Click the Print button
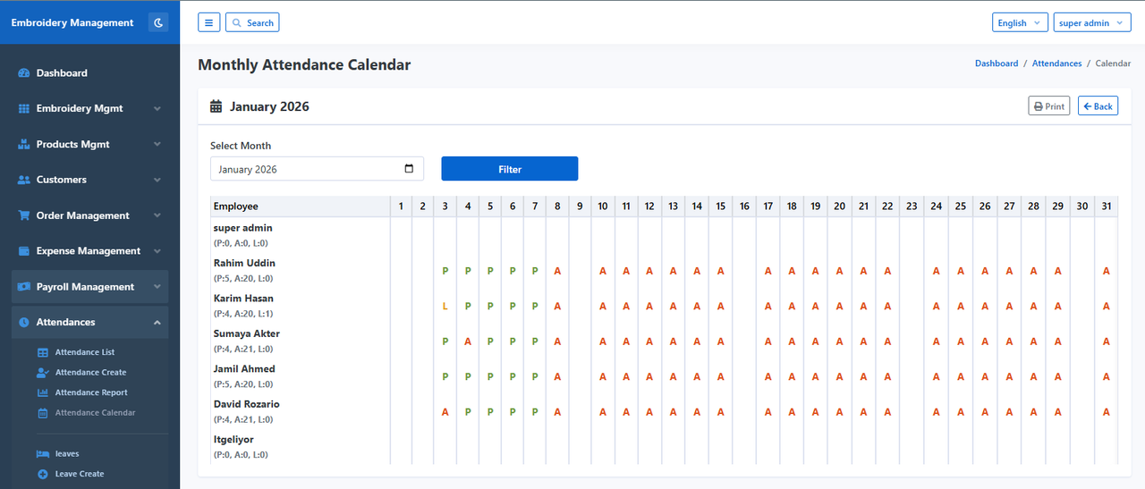 [1049, 106]
